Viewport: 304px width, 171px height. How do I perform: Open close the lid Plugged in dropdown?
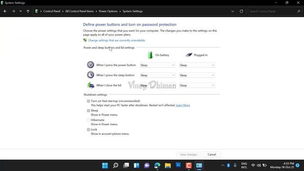pyautogui.click(x=197, y=85)
